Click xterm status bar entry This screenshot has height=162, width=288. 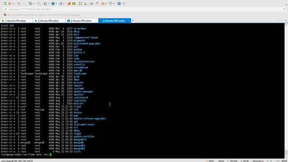221,161
